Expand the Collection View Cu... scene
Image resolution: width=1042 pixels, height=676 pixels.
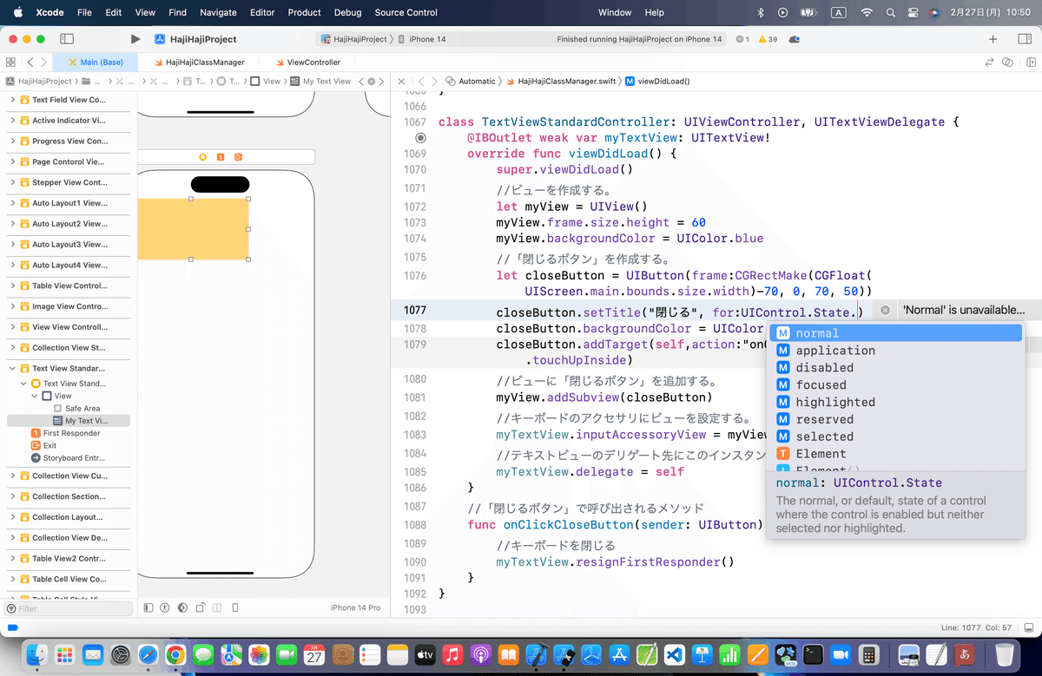point(13,476)
